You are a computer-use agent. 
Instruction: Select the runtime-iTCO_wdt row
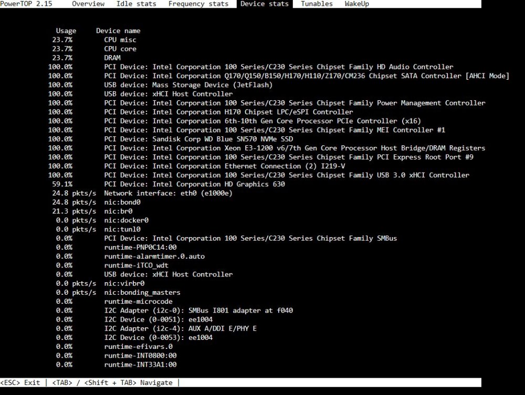coord(112,265)
